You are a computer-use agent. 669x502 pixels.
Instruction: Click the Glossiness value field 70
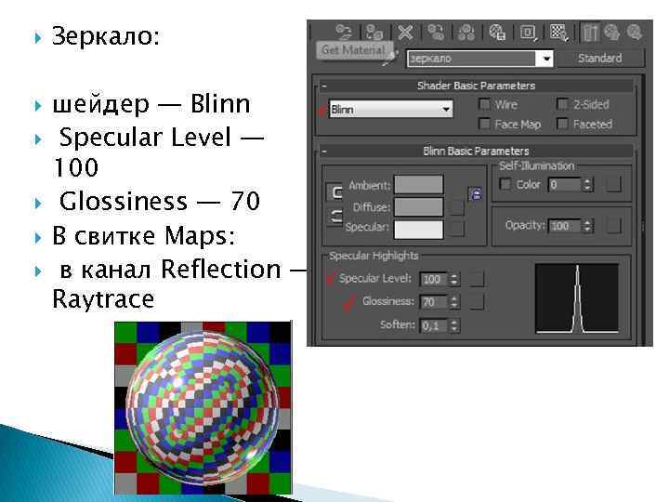(x=434, y=302)
